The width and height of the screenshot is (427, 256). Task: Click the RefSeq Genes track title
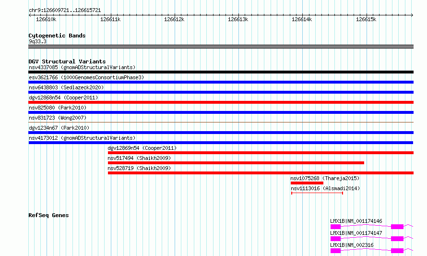(x=48, y=215)
